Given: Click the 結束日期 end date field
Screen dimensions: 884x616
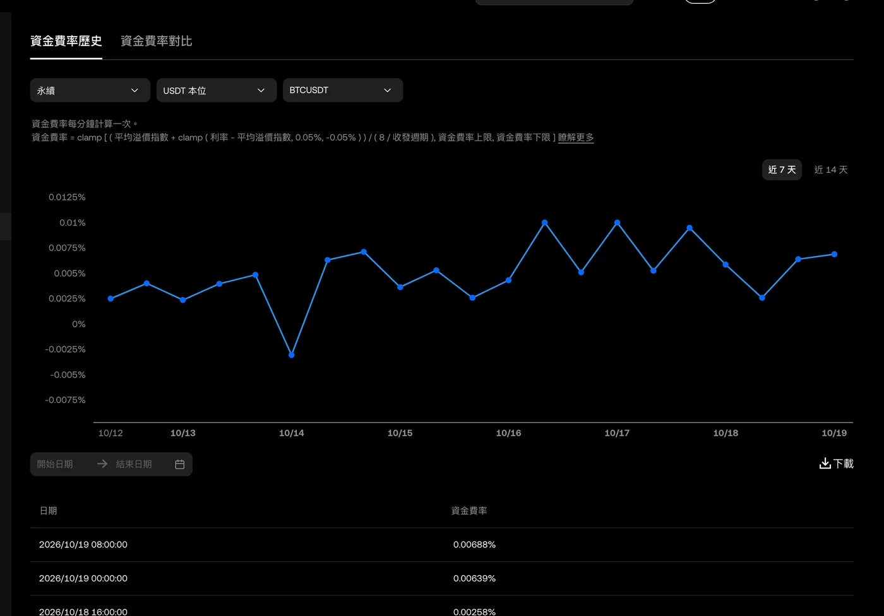Looking at the screenshot, I should point(134,464).
